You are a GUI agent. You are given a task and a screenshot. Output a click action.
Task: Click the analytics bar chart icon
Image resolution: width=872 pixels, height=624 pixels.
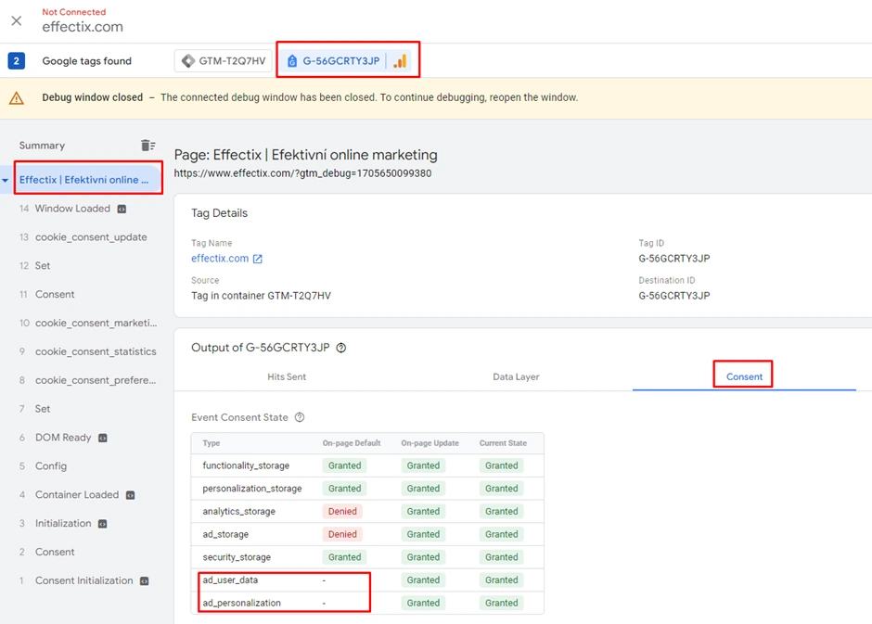[x=400, y=61]
